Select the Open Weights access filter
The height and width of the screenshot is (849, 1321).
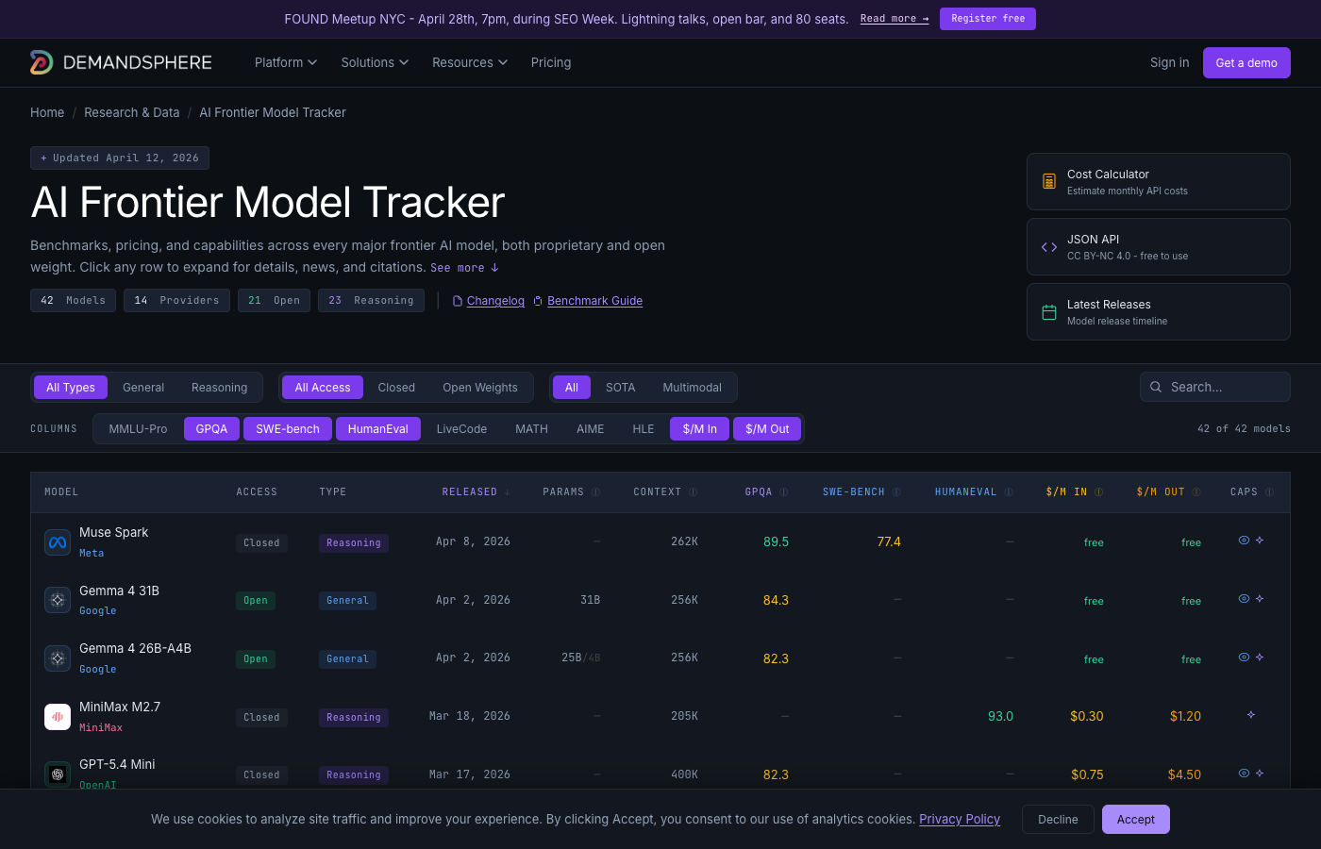480,387
